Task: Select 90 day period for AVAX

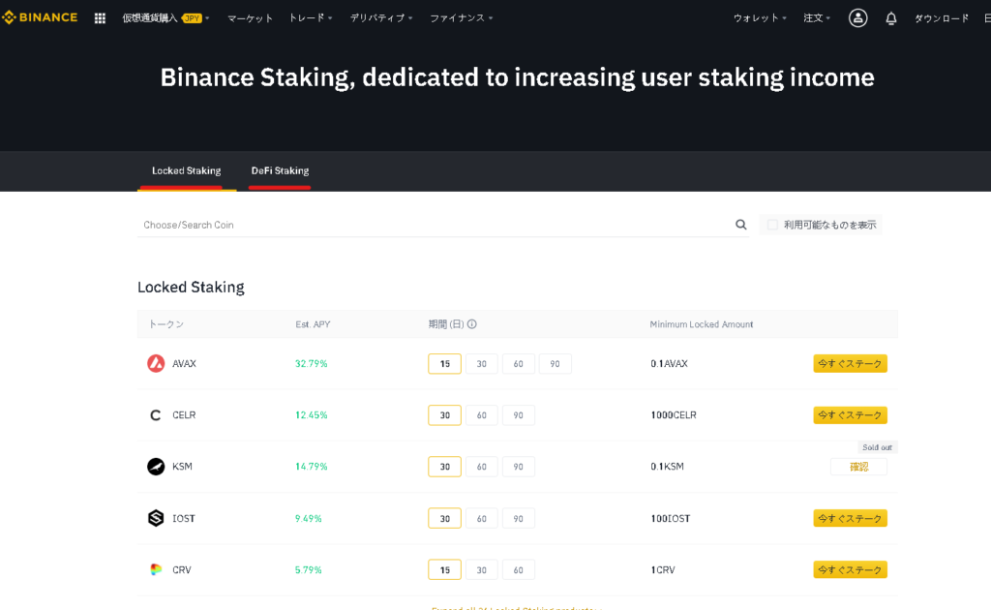Action: (x=555, y=363)
